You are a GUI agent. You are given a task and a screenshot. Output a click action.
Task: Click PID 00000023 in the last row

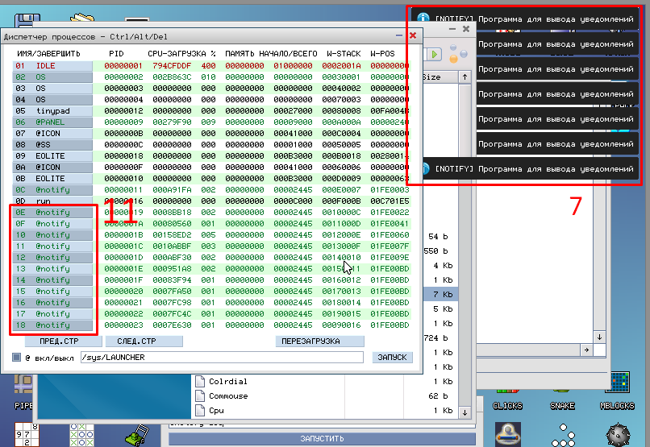click(x=123, y=325)
